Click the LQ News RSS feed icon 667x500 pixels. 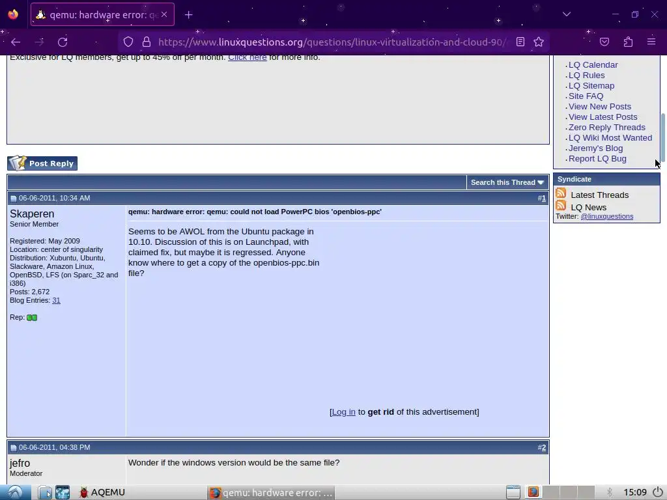pyautogui.click(x=561, y=206)
